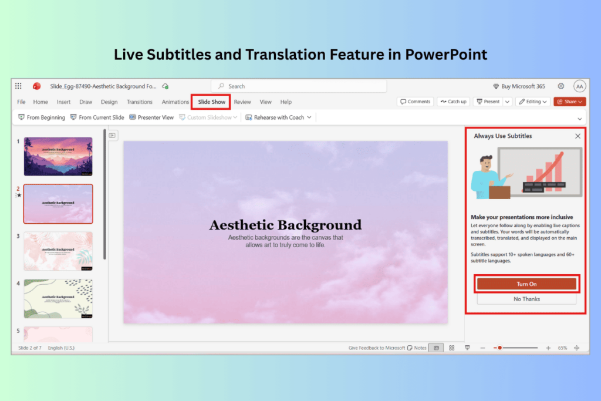
Task: Click the 65% zoom level
Action: pos(562,348)
